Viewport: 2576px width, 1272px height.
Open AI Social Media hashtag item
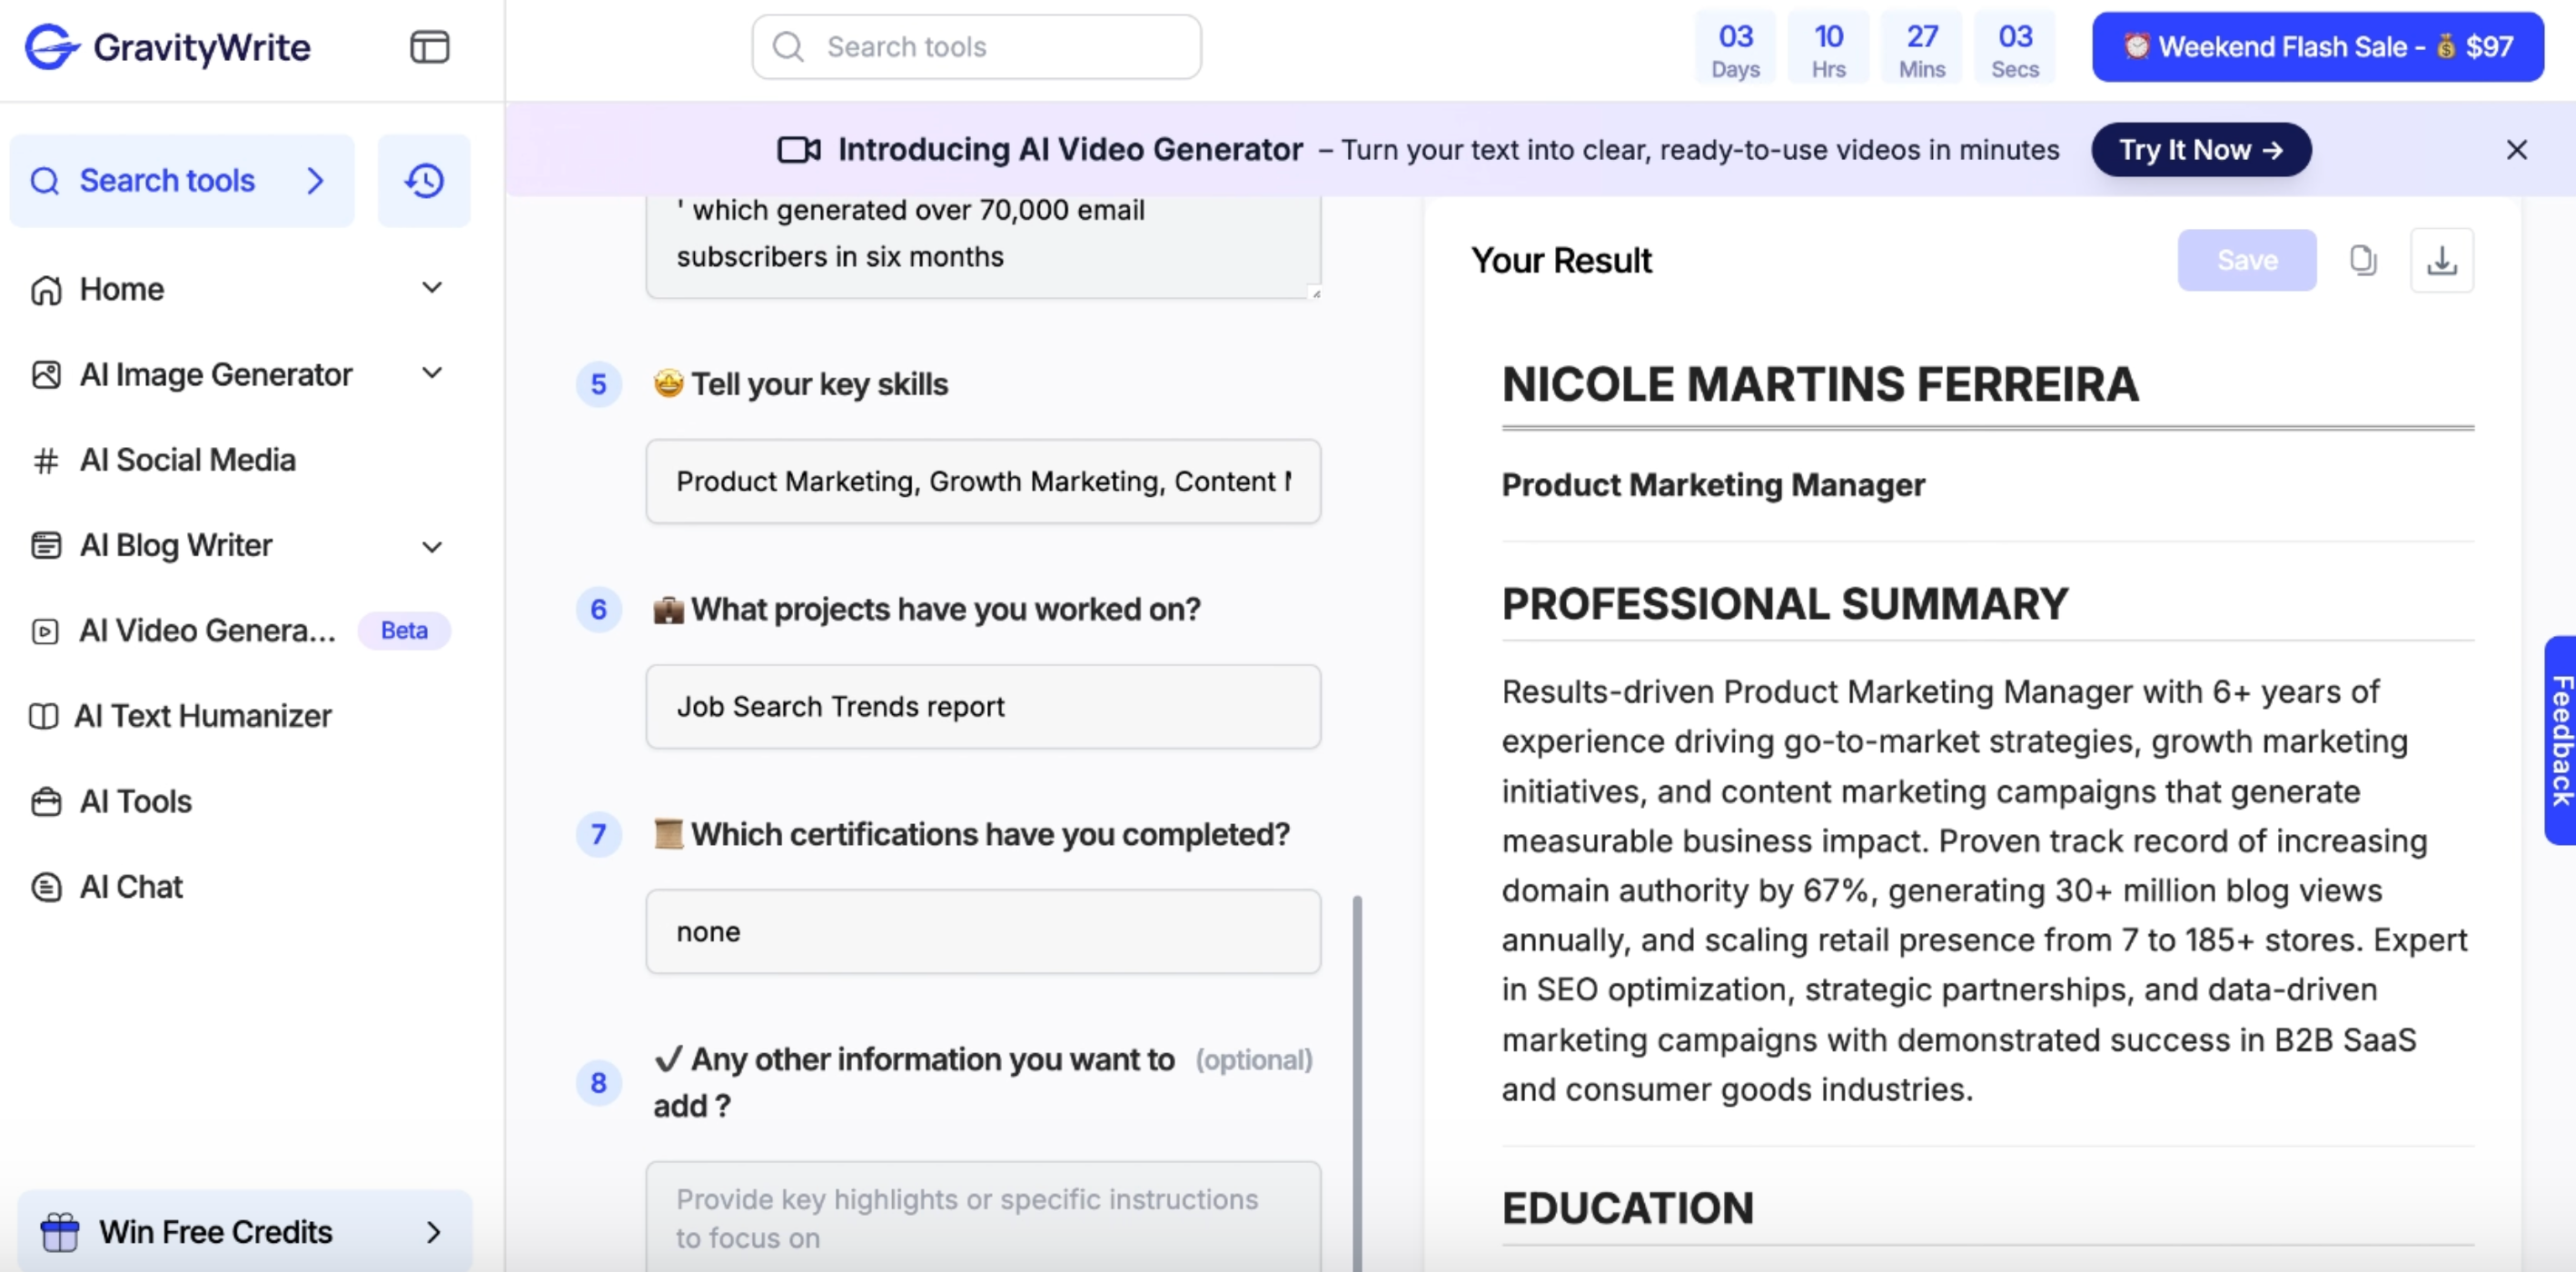[187, 460]
